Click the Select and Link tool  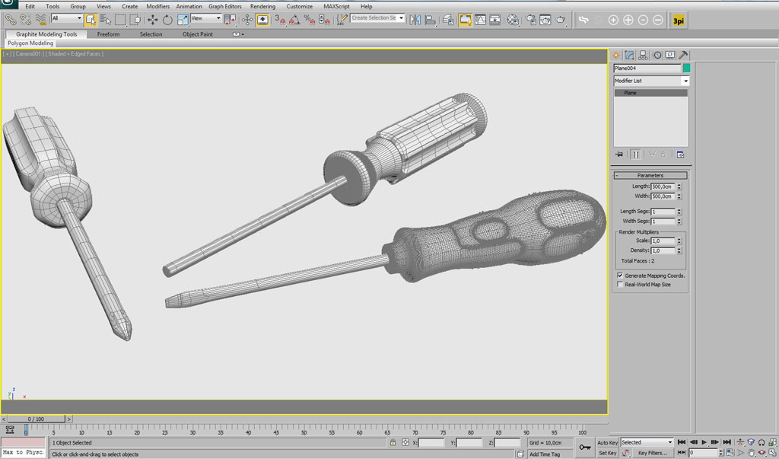tap(11, 20)
